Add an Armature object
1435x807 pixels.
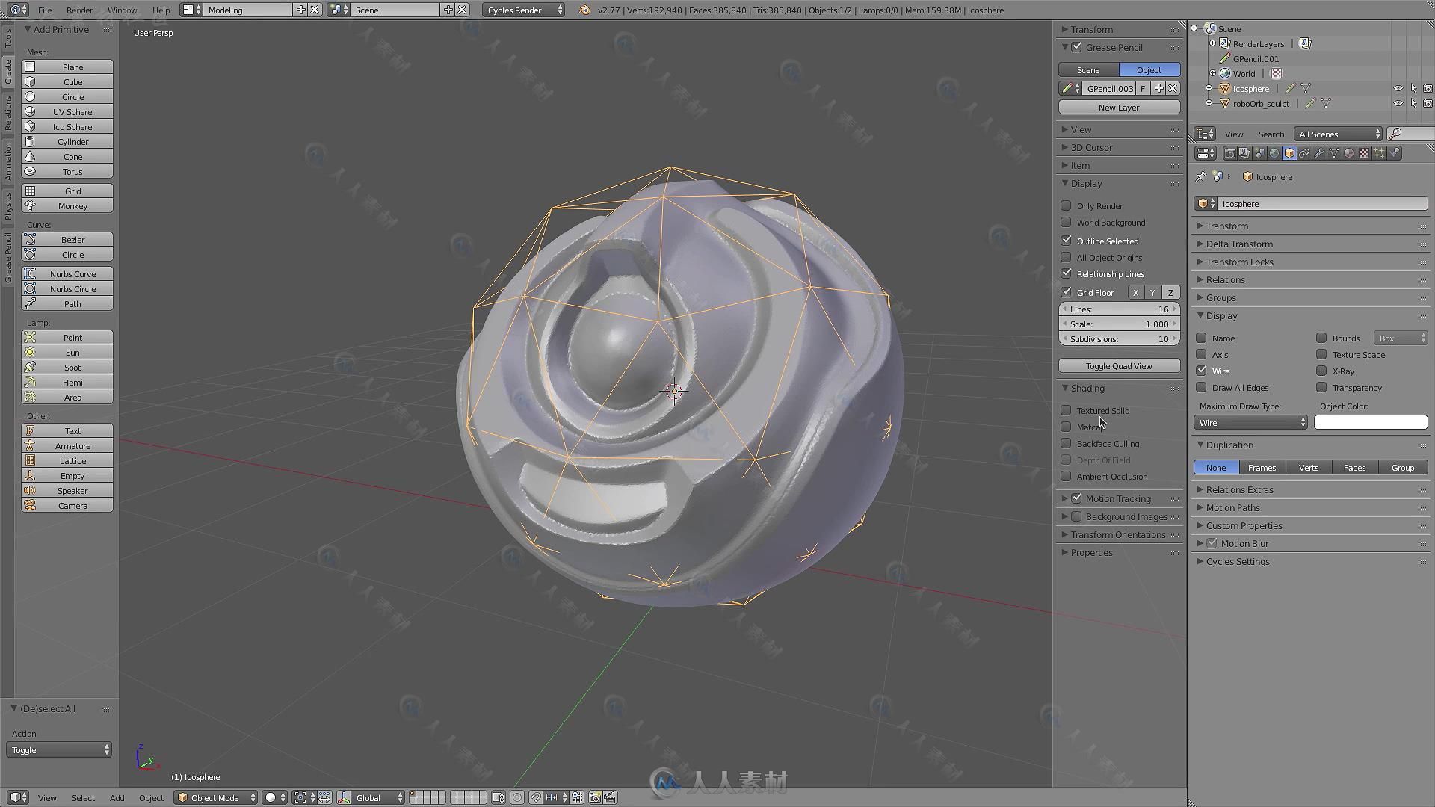pos(67,445)
